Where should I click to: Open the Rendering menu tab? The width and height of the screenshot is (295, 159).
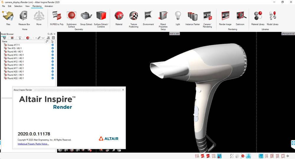tap(37, 6)
